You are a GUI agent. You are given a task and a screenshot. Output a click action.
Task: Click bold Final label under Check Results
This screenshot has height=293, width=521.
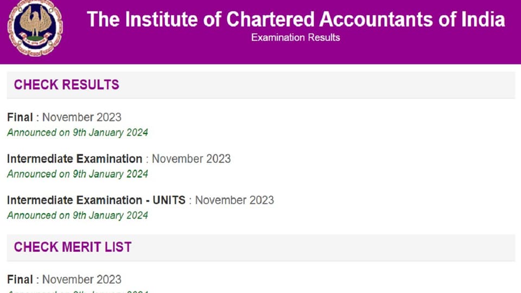[x=20, y=117]
